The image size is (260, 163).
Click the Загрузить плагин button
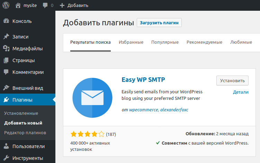(159, 23)
